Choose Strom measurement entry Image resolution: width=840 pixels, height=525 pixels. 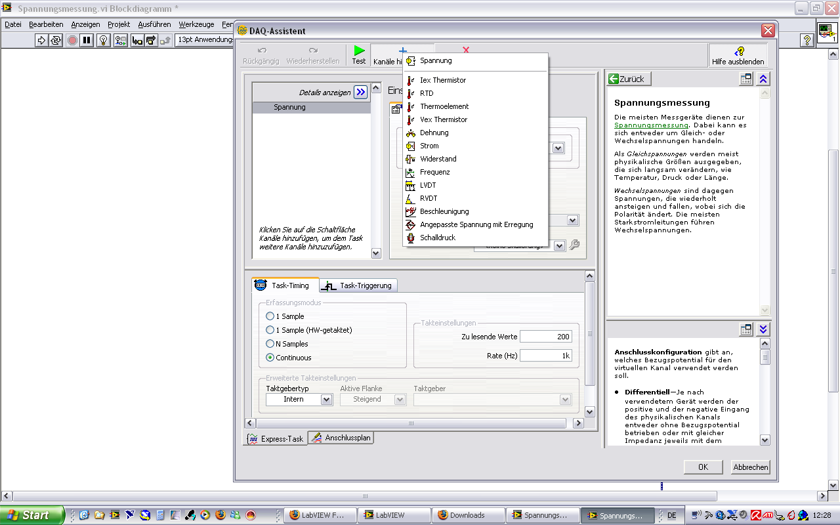tap(475, 146)
